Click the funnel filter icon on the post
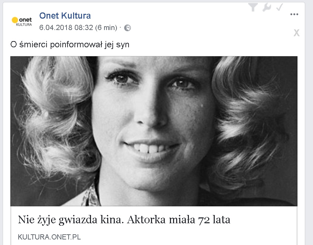The width and height of the screenshot is (313, 245). pyautogui.click(x=253, y=7)
